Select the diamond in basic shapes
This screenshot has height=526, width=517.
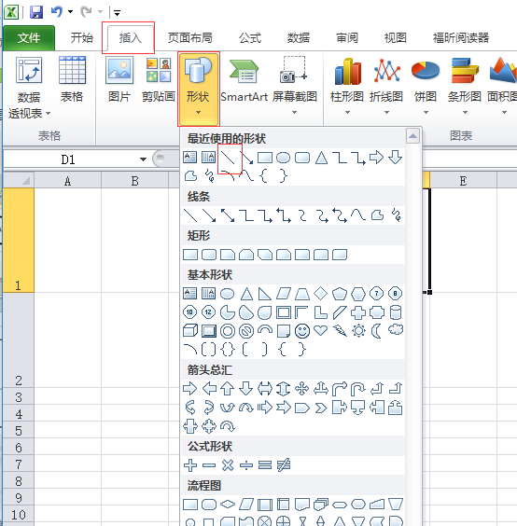[321, 294]
